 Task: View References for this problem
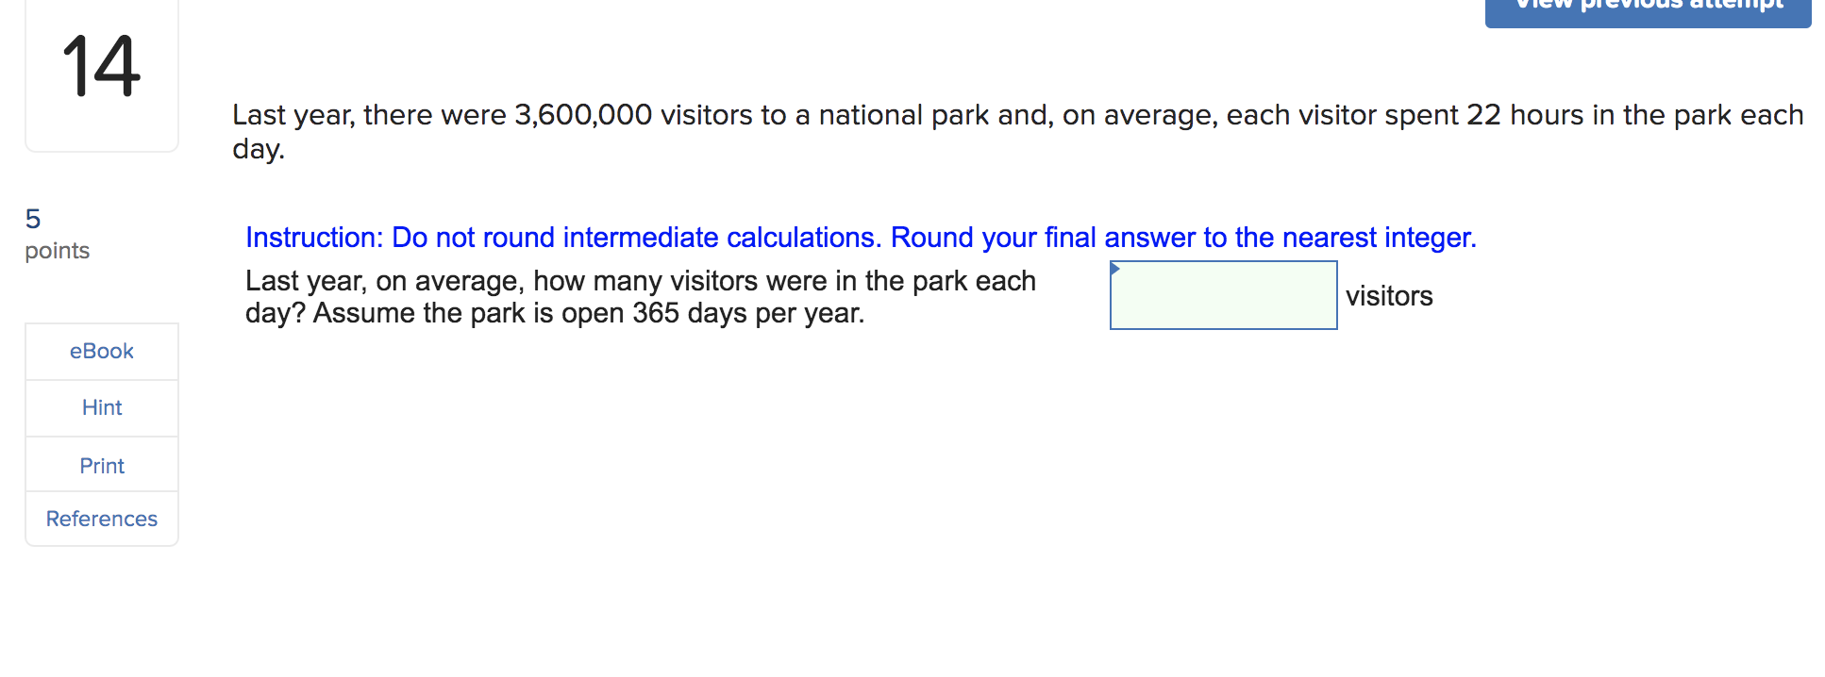(x=101, y=519)
